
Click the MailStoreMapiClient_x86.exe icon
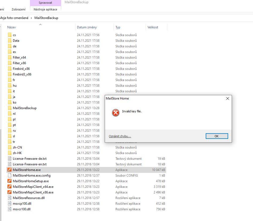[x=10, y=192]
